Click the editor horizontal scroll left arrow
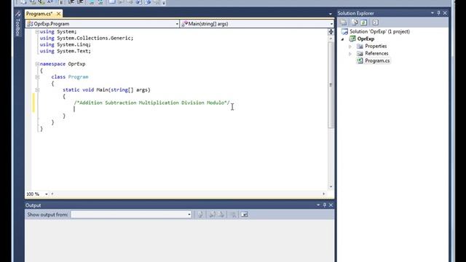The image size is (466, 262). click(x=52, y=194)
